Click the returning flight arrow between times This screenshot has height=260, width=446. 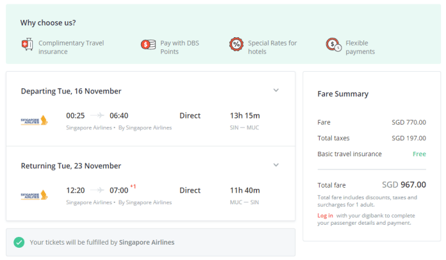pos(97,190)
